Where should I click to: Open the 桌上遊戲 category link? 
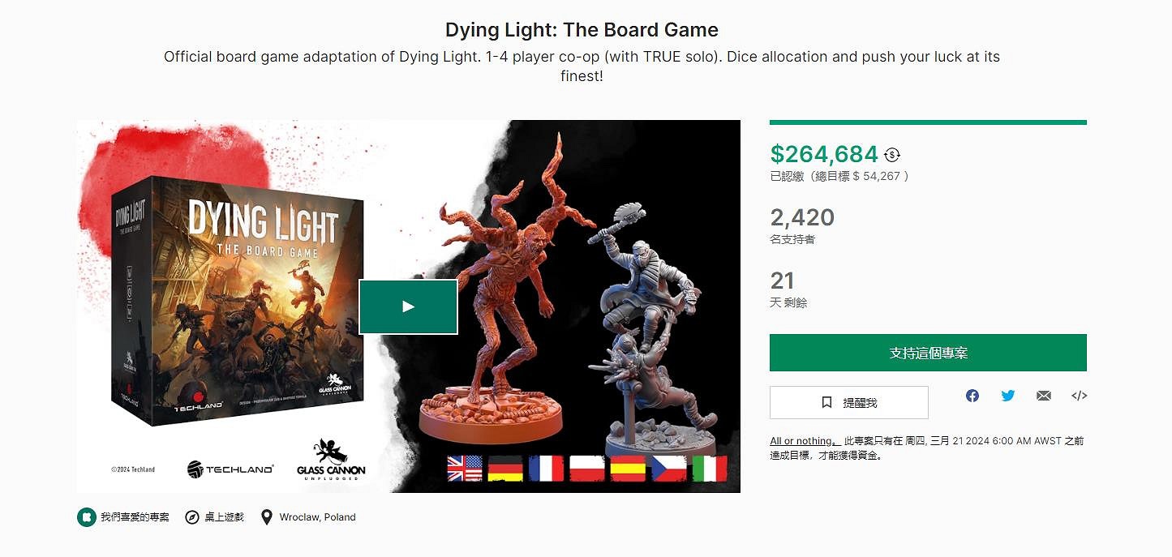(223, 517)
